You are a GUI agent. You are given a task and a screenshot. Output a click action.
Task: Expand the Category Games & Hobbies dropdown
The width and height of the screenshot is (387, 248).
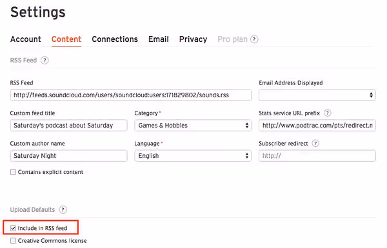click(x=193, y=125)
